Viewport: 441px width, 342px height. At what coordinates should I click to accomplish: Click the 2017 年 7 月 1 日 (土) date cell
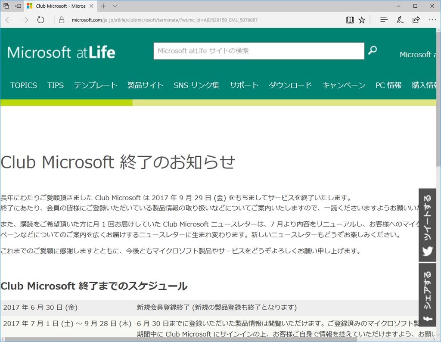point(67,324)
